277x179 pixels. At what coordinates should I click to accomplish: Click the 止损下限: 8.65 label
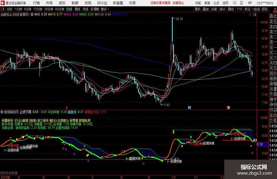click(x=29, y=112)
